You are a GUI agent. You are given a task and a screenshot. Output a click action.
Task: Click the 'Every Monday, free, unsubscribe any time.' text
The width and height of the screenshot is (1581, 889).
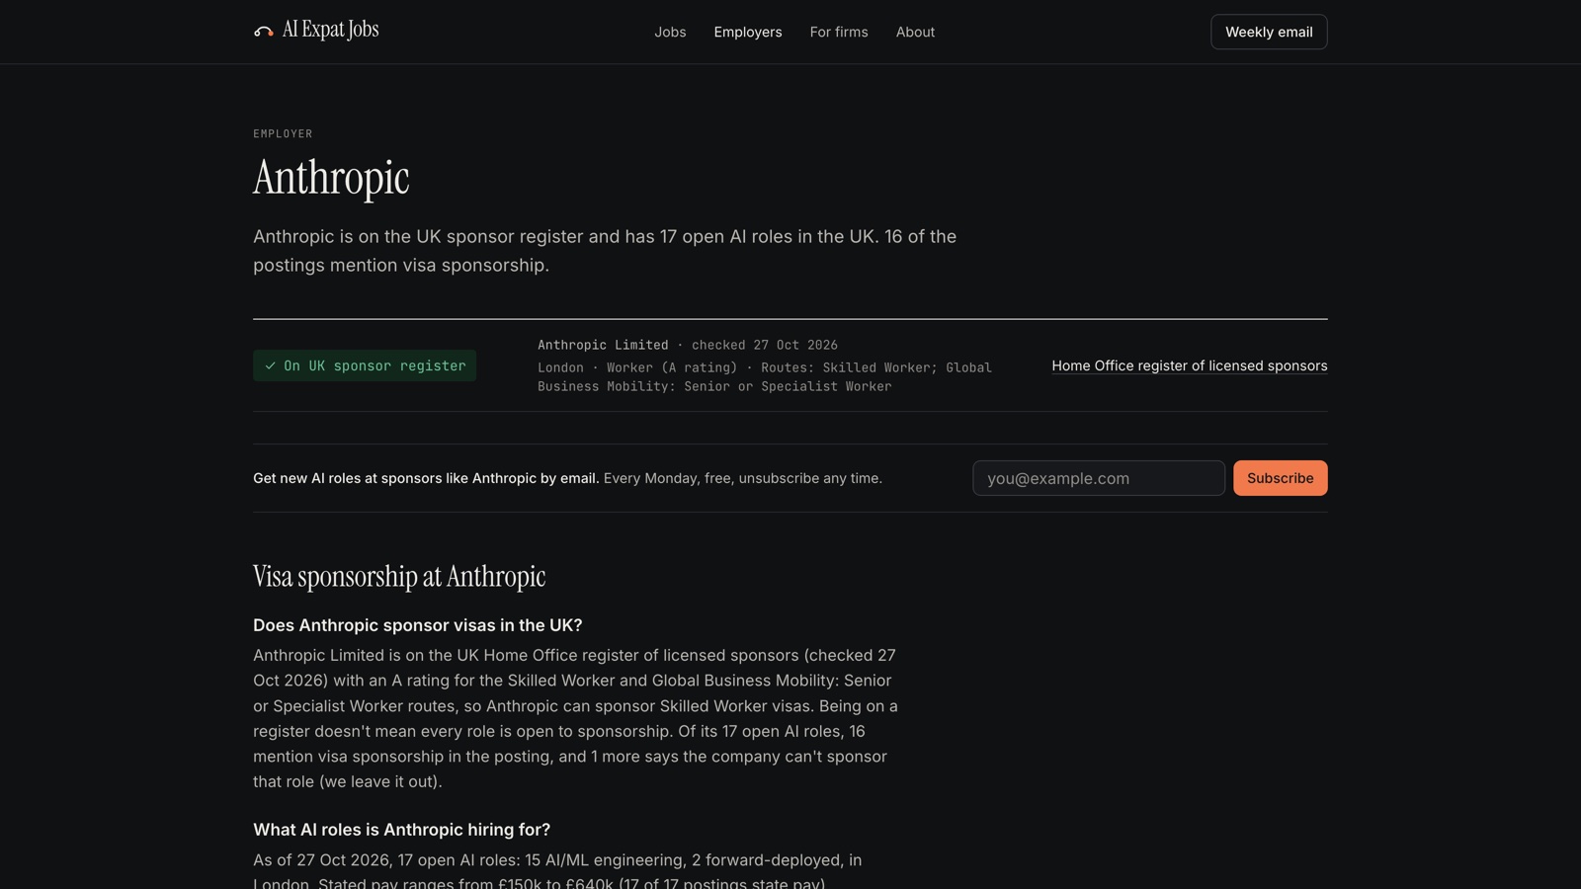coord(743,478)
